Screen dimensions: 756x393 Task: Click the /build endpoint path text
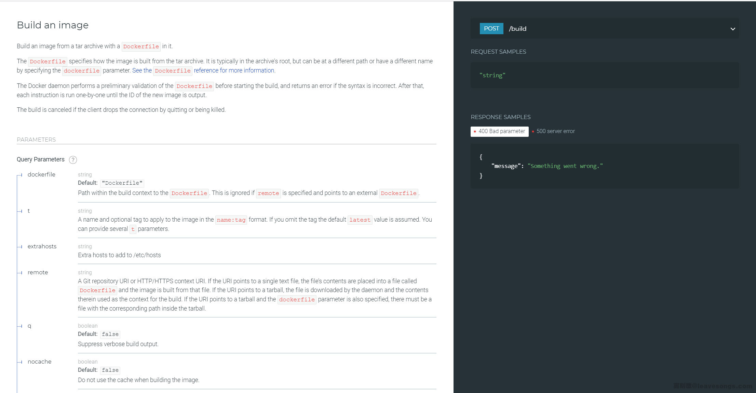pyautogui.click(x=517, y=29)
